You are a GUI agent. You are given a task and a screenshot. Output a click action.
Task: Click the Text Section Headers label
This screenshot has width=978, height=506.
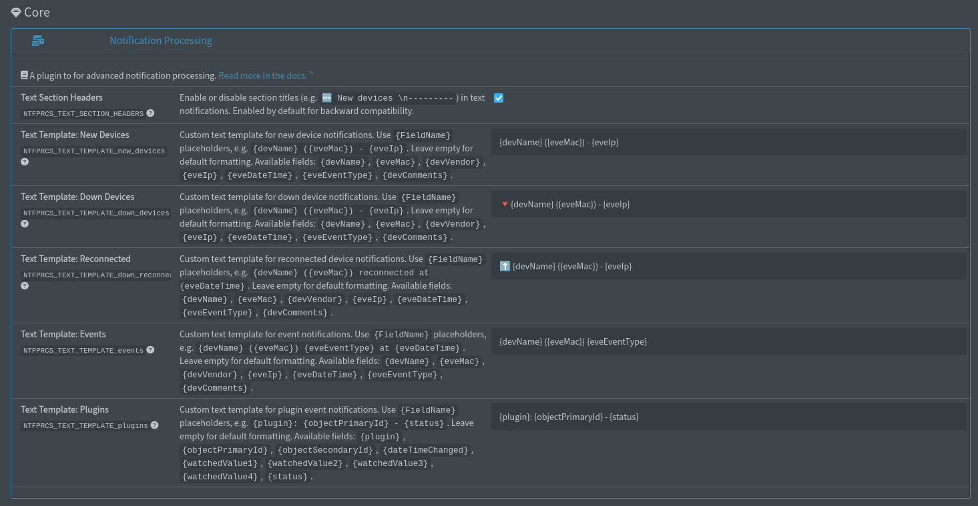coord(61,97)
